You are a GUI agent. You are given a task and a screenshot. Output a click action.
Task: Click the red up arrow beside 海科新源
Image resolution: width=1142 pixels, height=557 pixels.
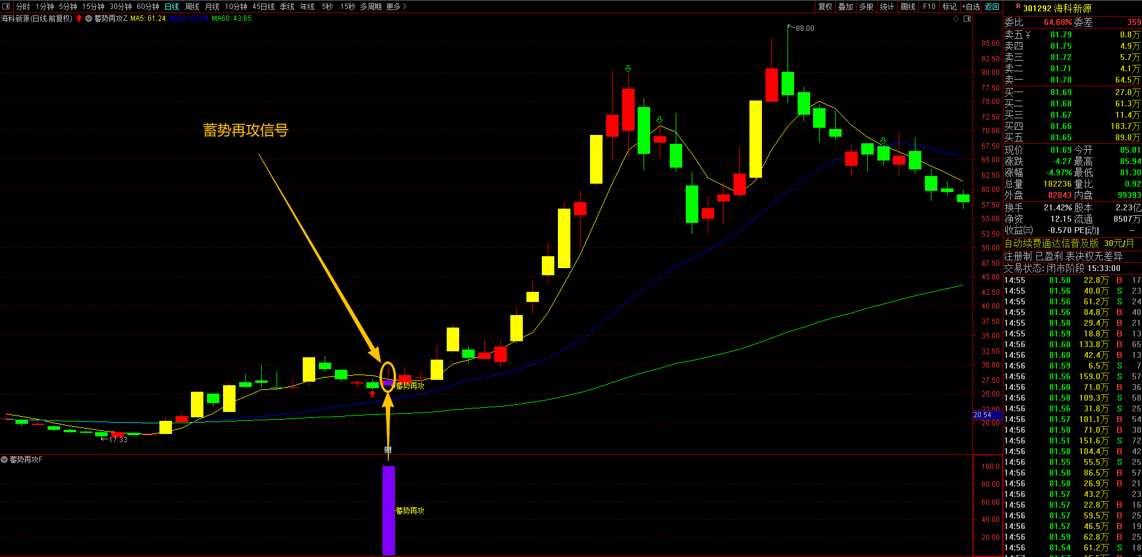(x=79, y=18)
